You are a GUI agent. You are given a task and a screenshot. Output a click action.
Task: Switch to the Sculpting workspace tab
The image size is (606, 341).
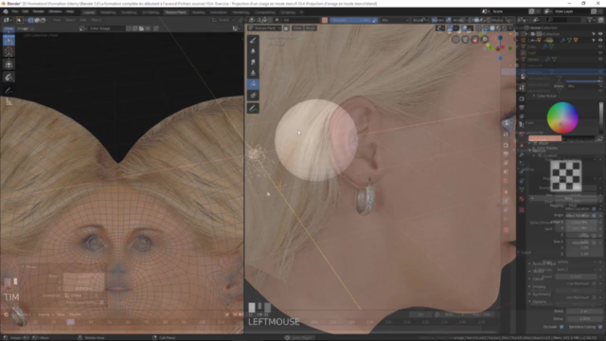pyautogui.click(x=129, y=12)
